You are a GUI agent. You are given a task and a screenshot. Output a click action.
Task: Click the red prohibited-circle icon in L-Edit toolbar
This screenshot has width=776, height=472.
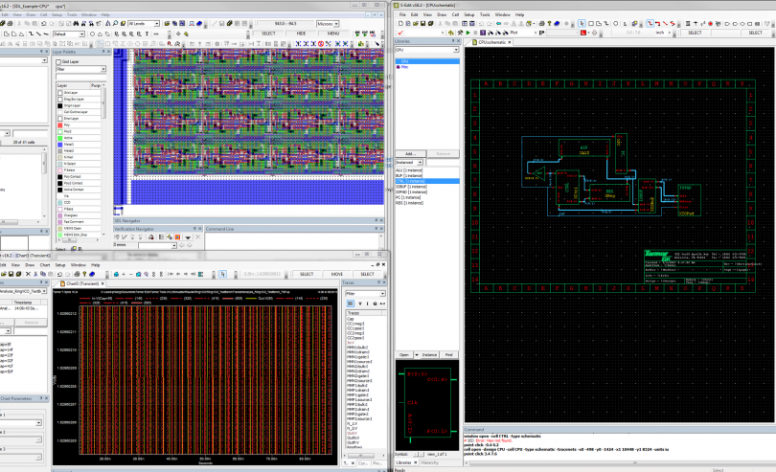click(321, 43)
